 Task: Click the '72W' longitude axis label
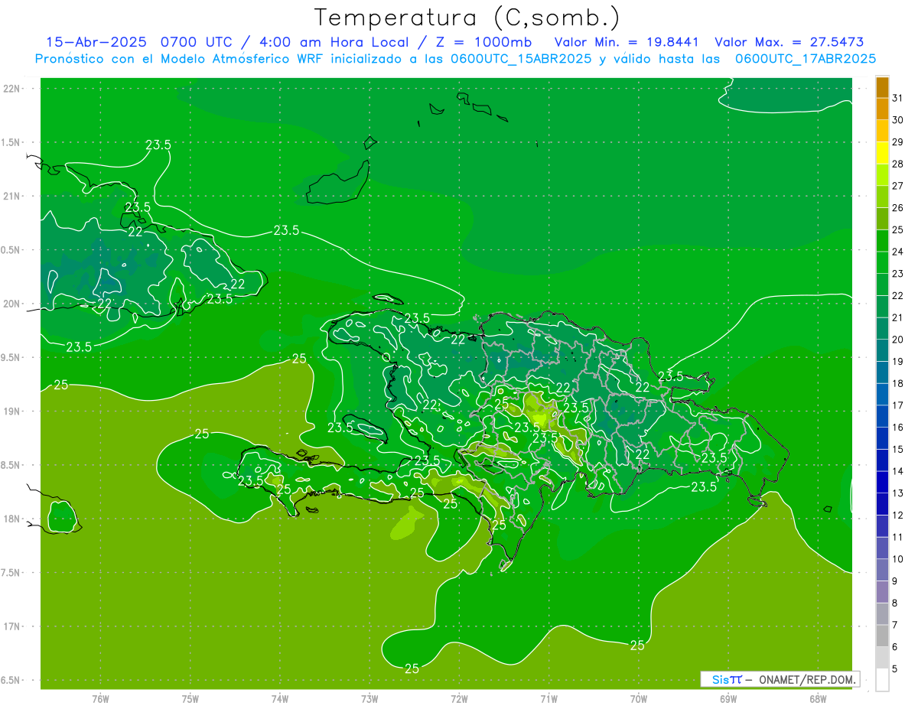click(x=459, y=699)
